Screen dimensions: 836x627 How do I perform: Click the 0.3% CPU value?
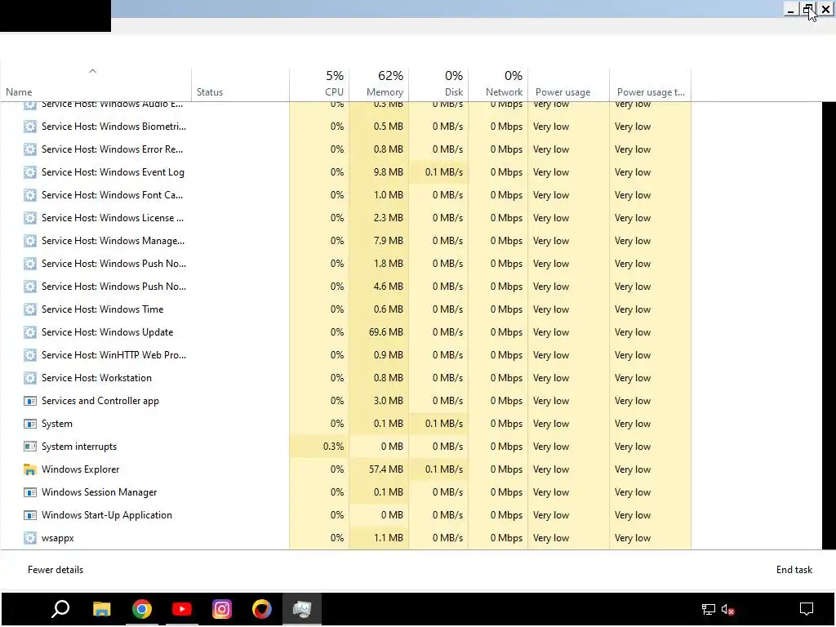[333, 447]
